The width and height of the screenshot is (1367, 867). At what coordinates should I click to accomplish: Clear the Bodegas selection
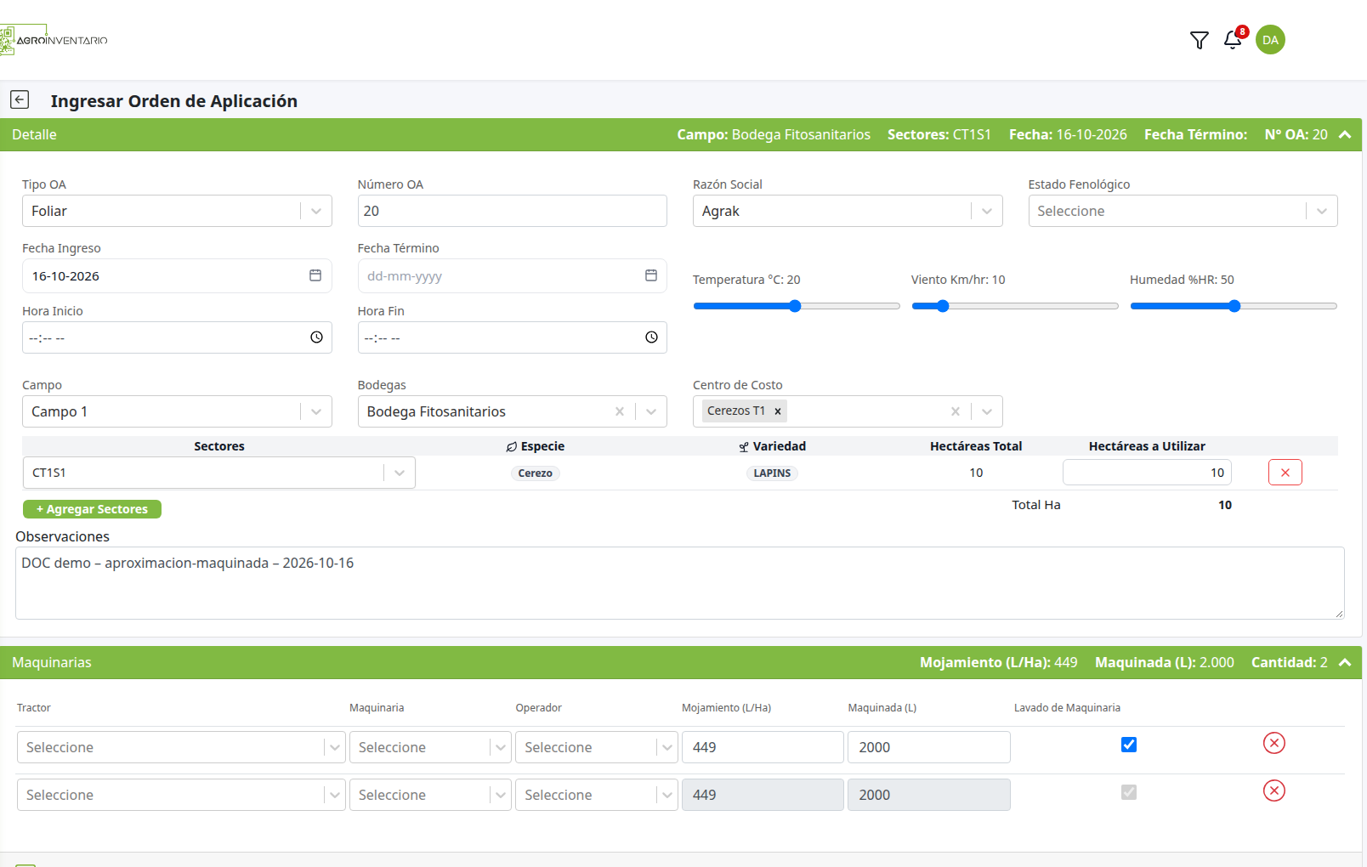click(620, 411)
